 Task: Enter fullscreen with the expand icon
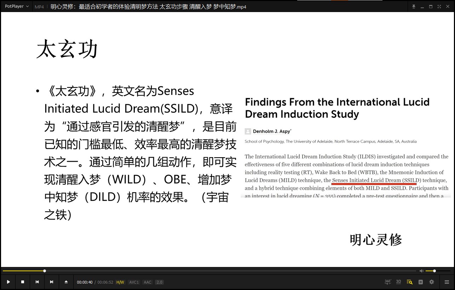point(439,6)
